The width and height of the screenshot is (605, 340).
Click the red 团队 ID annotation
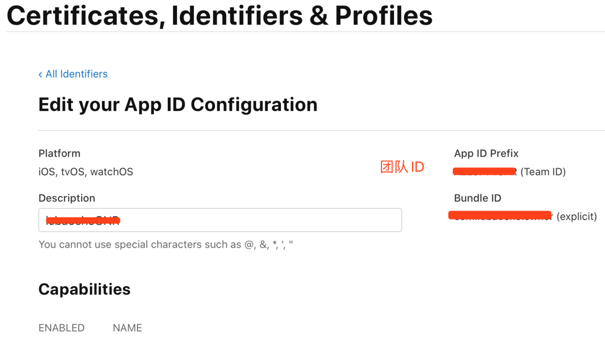coord(402,167)
